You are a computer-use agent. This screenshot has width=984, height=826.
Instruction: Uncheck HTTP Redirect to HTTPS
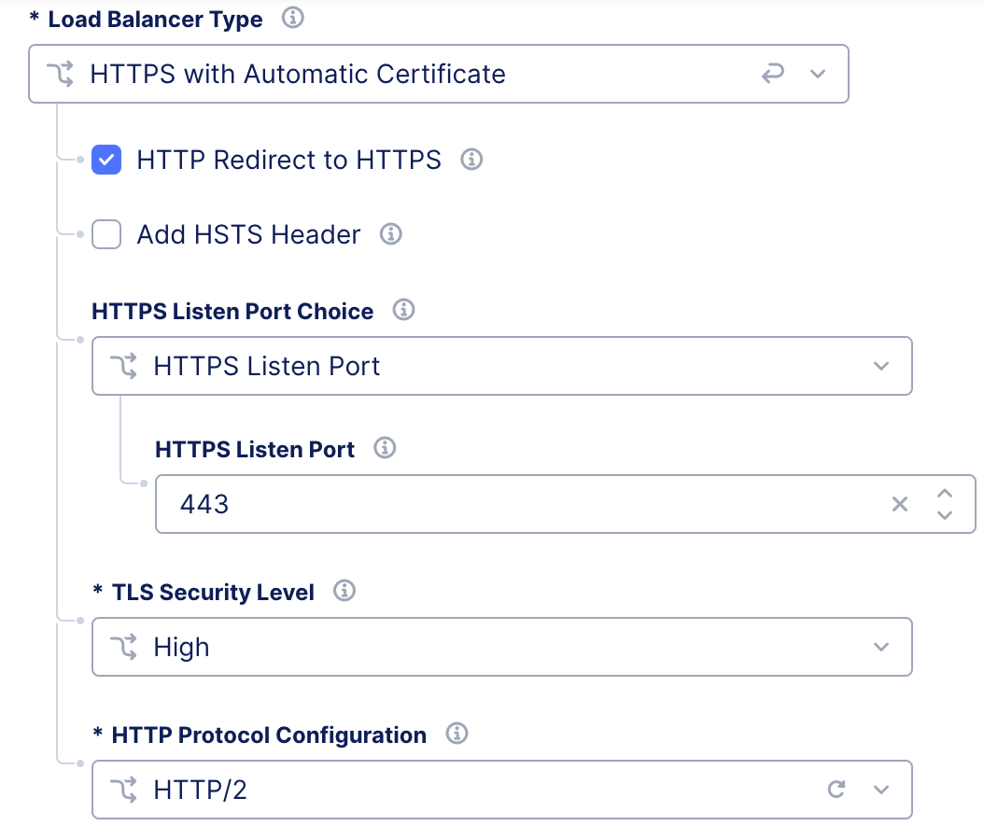pos(105,160)
